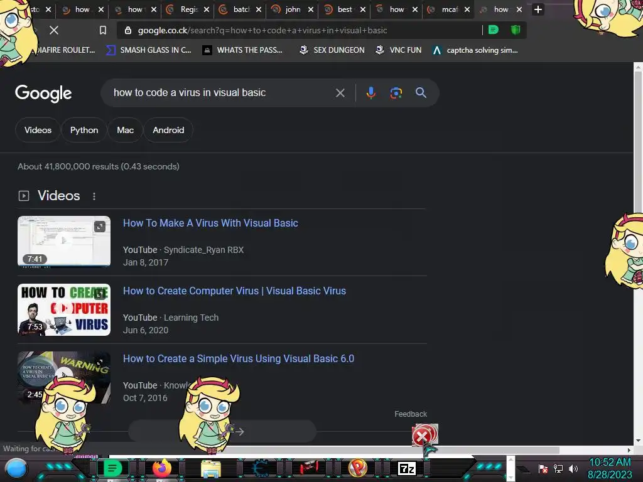Clear the Google search box text
643x482 pixels.
coord(340,93)
